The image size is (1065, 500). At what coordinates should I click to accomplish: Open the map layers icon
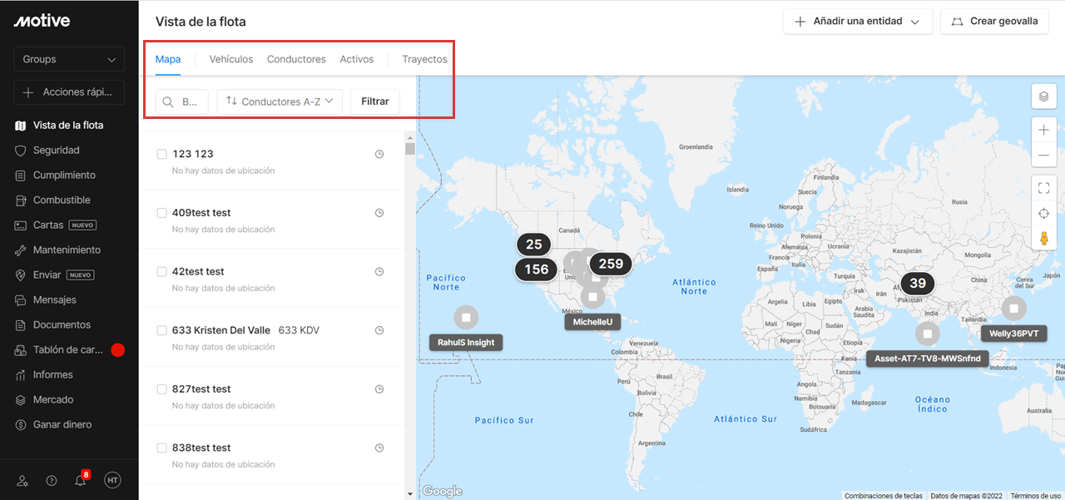tap(1043, 97)
